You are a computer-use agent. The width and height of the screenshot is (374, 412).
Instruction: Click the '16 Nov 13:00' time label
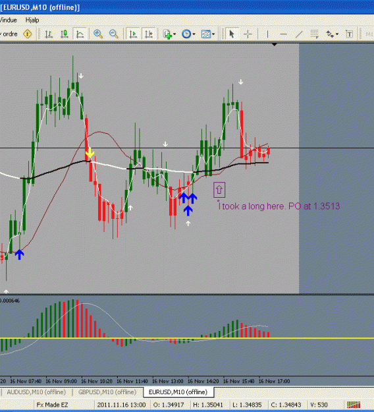(168, 381)
